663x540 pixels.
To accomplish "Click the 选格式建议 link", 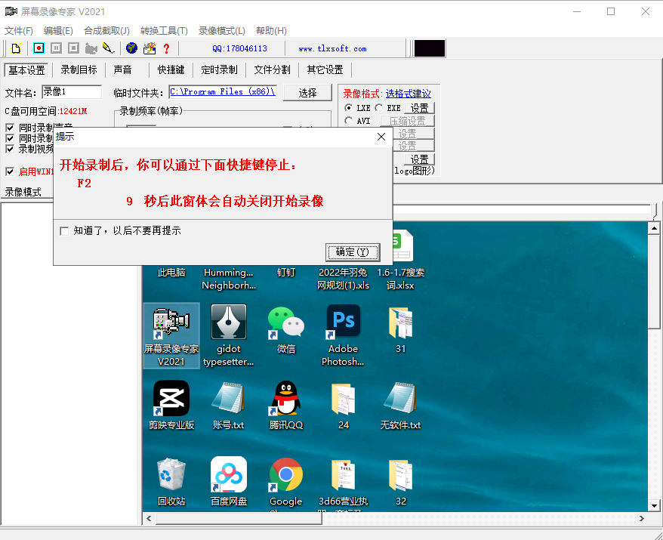I will tap(408, 94).
